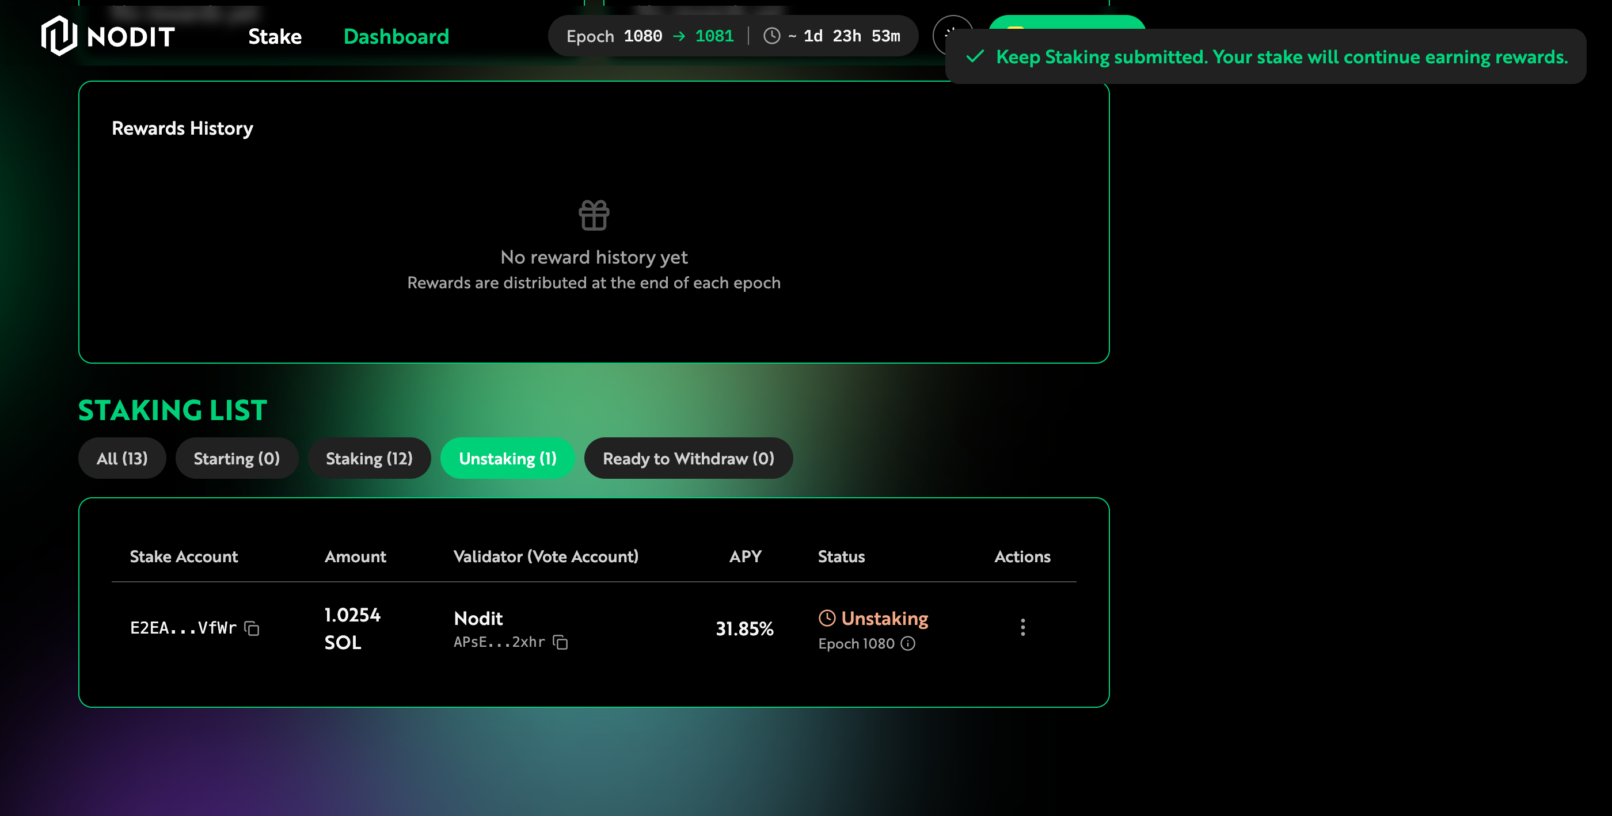Show the Staking (12) accounts
The height and width of the screenshot is (816, 1612).
tap(369, 458)
